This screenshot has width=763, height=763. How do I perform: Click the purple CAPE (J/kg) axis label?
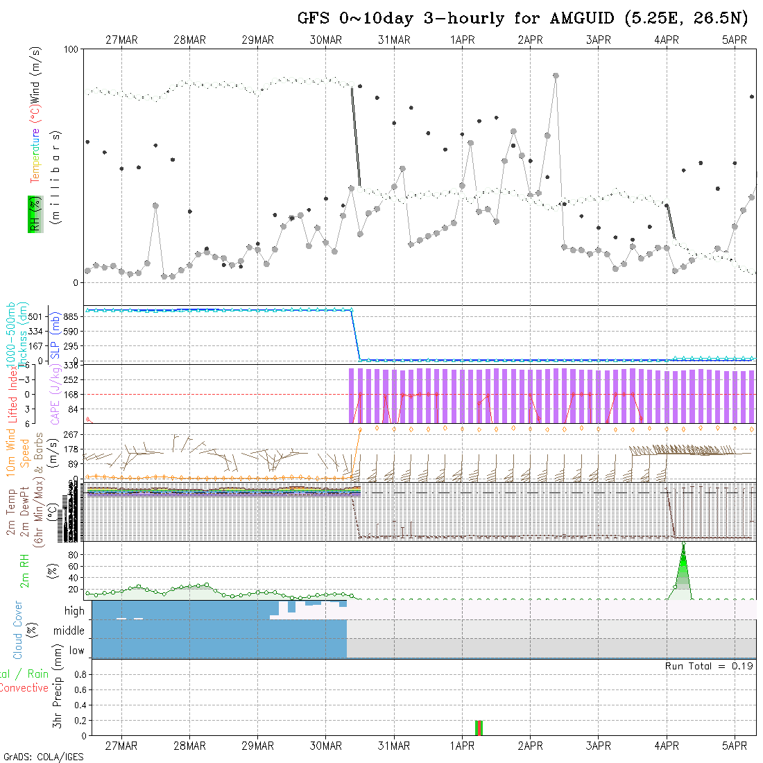54,393
